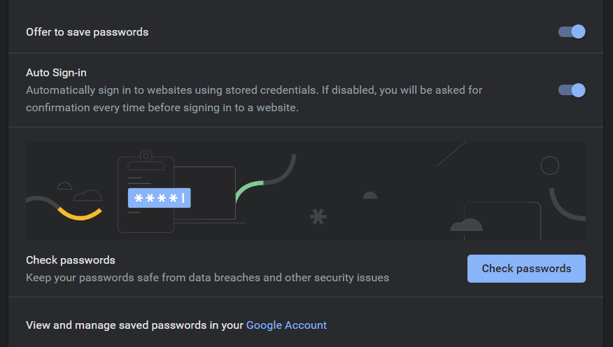
Task: Click the yellow curved arc in the illustration
Action: pyautogui.click(x=80, y=214)
